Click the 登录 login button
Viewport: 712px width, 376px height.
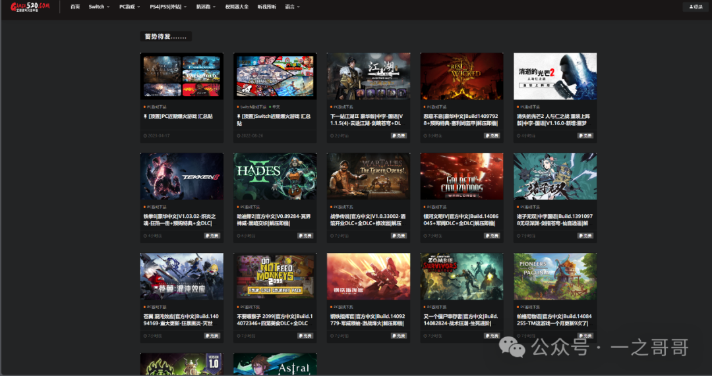point(696,7)
